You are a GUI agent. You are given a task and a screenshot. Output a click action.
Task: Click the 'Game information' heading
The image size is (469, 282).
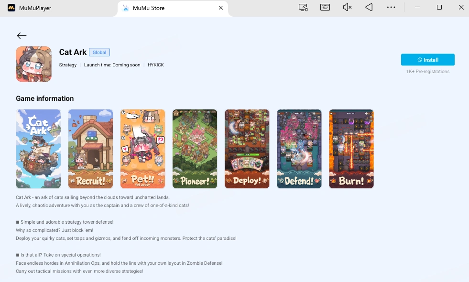(x=45, y=98)
